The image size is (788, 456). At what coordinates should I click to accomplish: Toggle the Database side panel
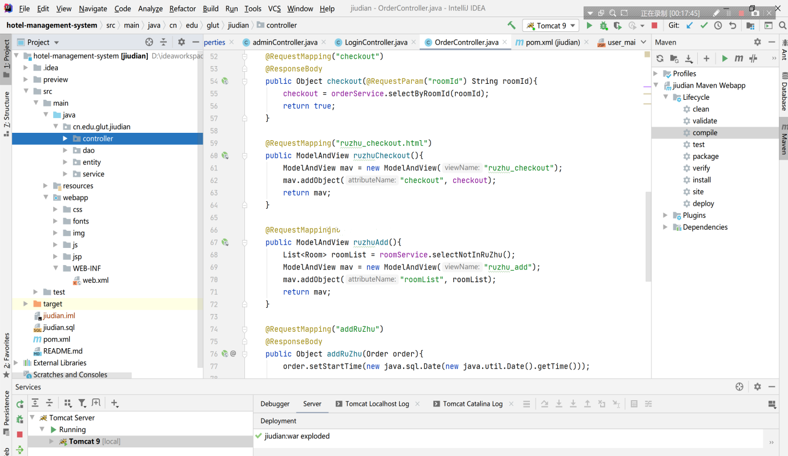point(783,90)
